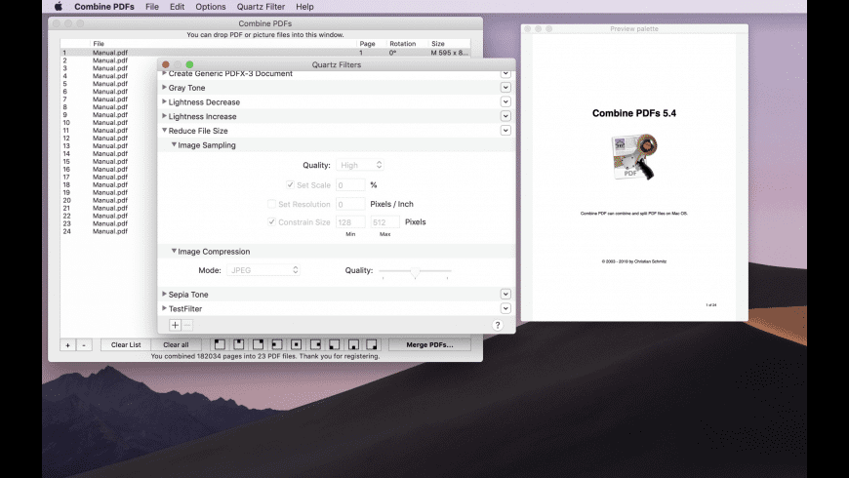The image size is (849, 478).
Task: Open Lightness Decrease row action dropdown
Action: coord(505,101)
